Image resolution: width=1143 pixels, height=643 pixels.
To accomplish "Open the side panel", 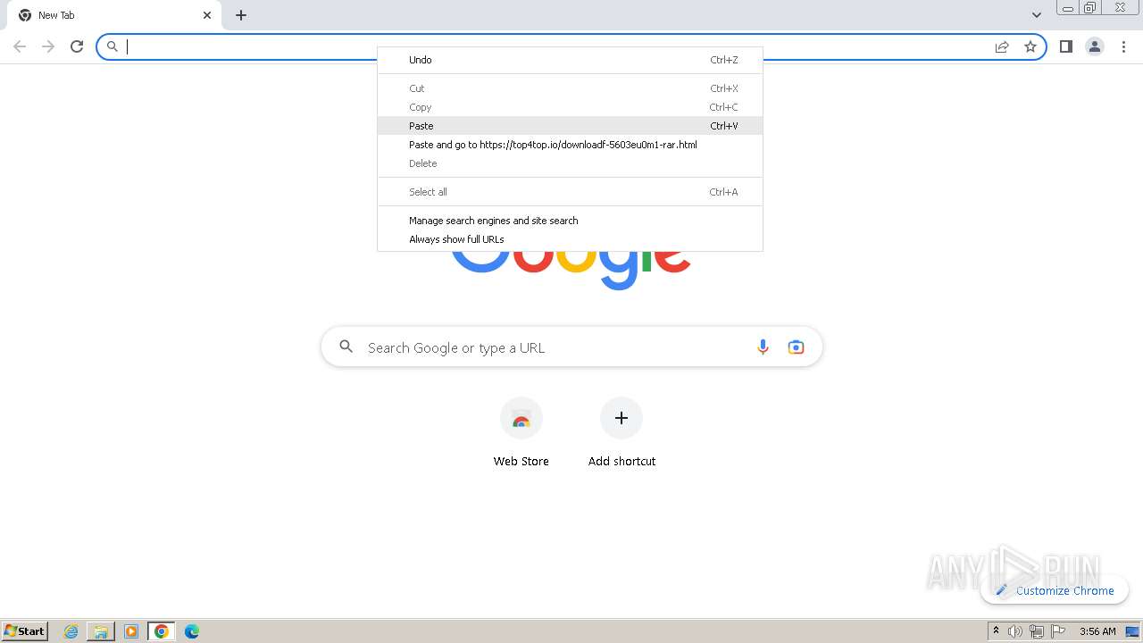I will [1065, 46].
